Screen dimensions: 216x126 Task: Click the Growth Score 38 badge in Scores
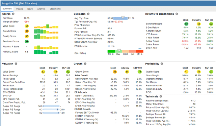pos(27,31)
